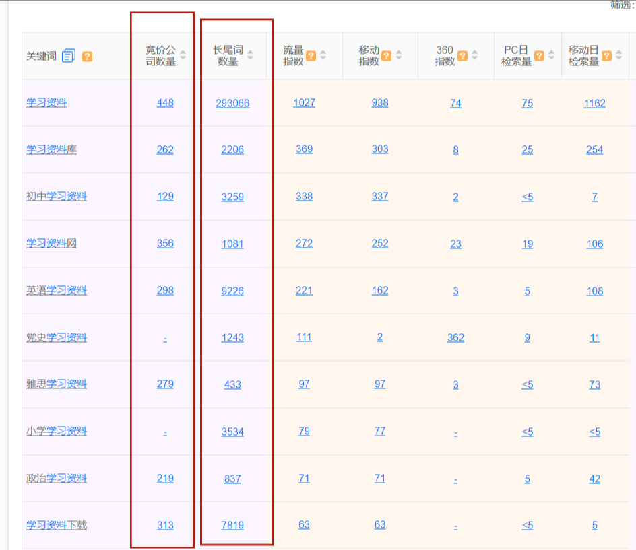Image resolution: width=636 pixels, height=550 pixels.
Task: Open keyword link 学习资料下载
Action: click(x=57, y=525)
